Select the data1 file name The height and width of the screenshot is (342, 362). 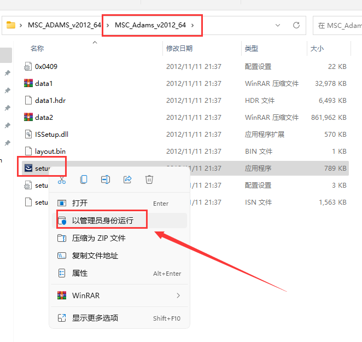tap(44, 83)
